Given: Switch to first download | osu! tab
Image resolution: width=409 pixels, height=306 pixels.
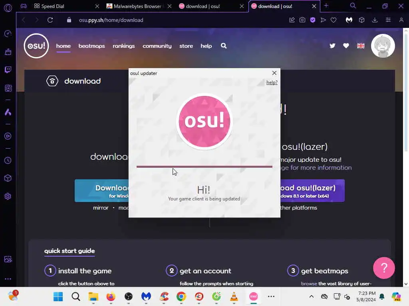Looking at the screenshot, I should pos(211,6).
